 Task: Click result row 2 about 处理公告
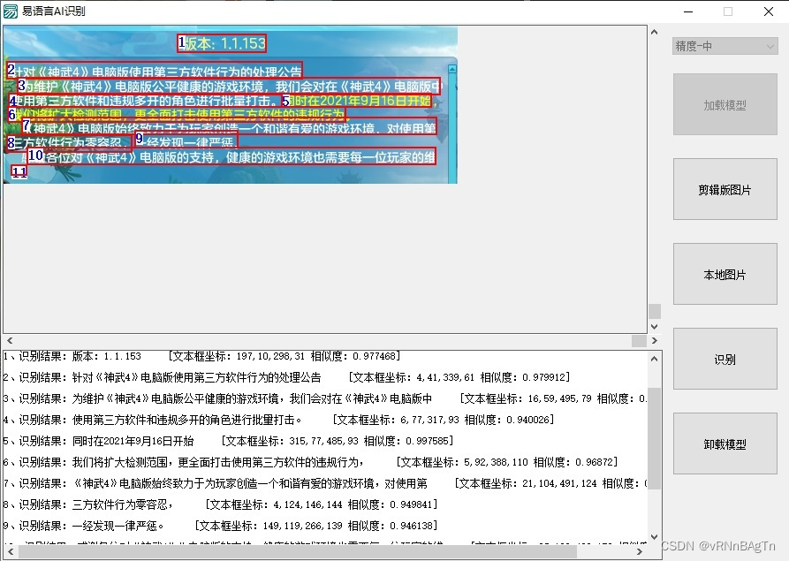point(287,377)
